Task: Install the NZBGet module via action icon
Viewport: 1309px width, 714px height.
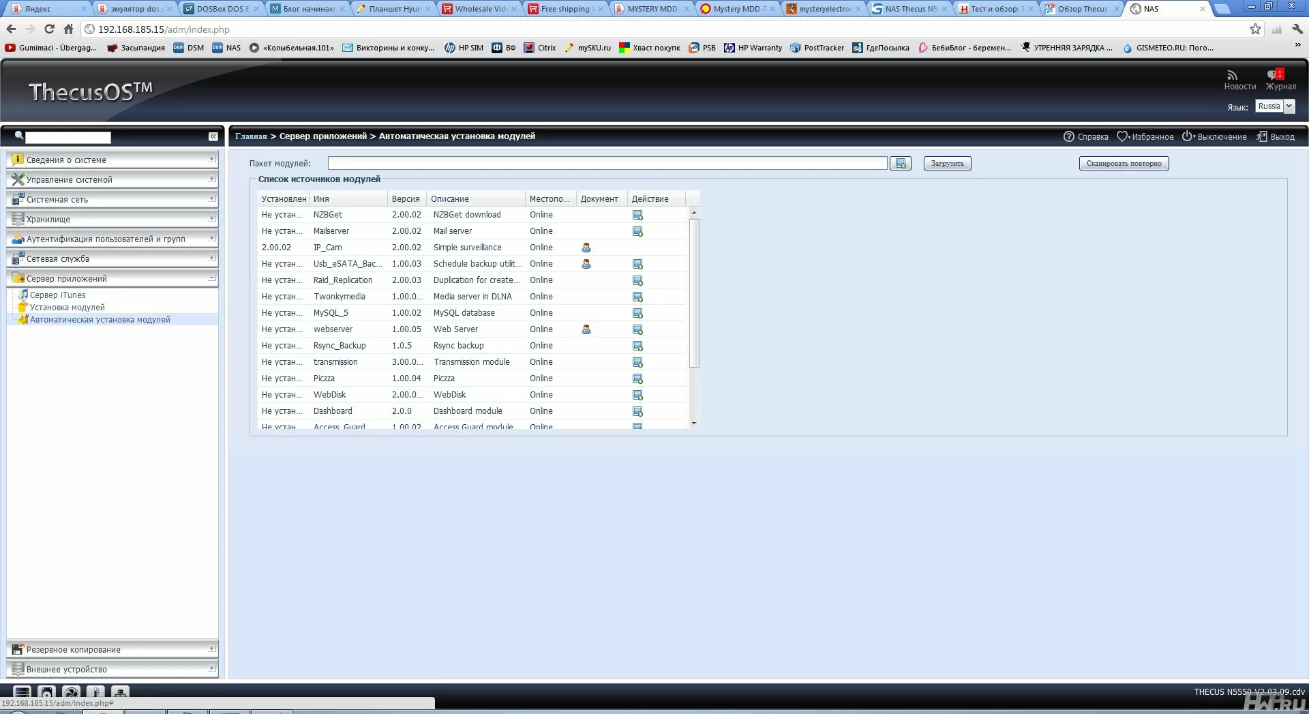Action: [637, 215]
